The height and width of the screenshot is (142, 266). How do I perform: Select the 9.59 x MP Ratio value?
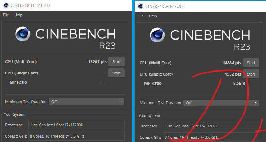click(239, 83)
